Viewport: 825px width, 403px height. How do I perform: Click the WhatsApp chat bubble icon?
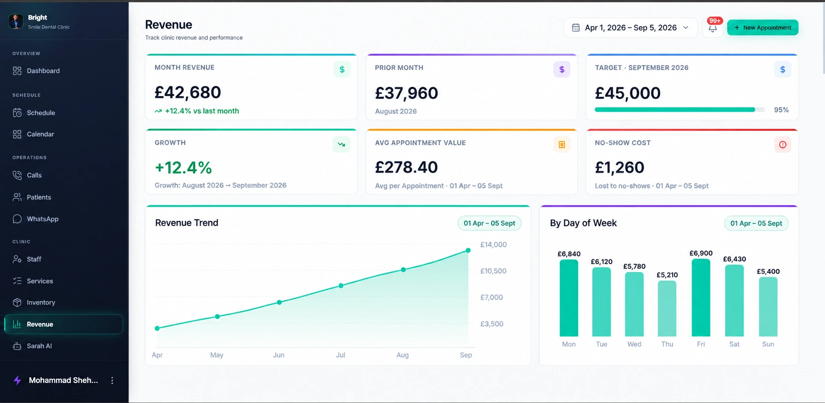tap(17, 219)
